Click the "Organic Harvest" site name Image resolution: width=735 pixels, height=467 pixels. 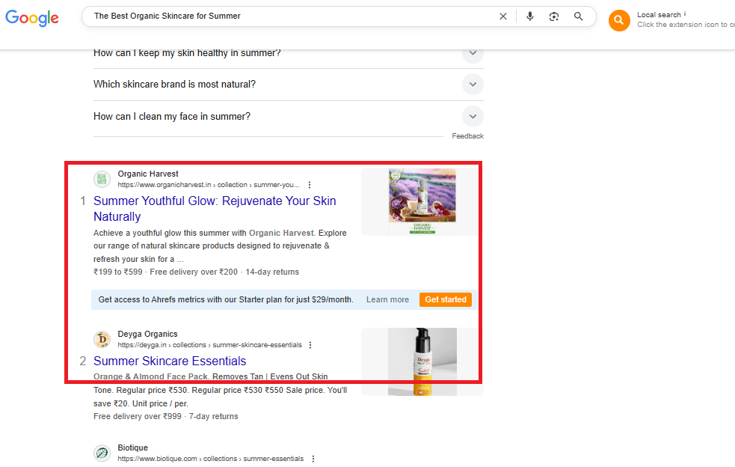pyautogui.click(x=148, y=174)
